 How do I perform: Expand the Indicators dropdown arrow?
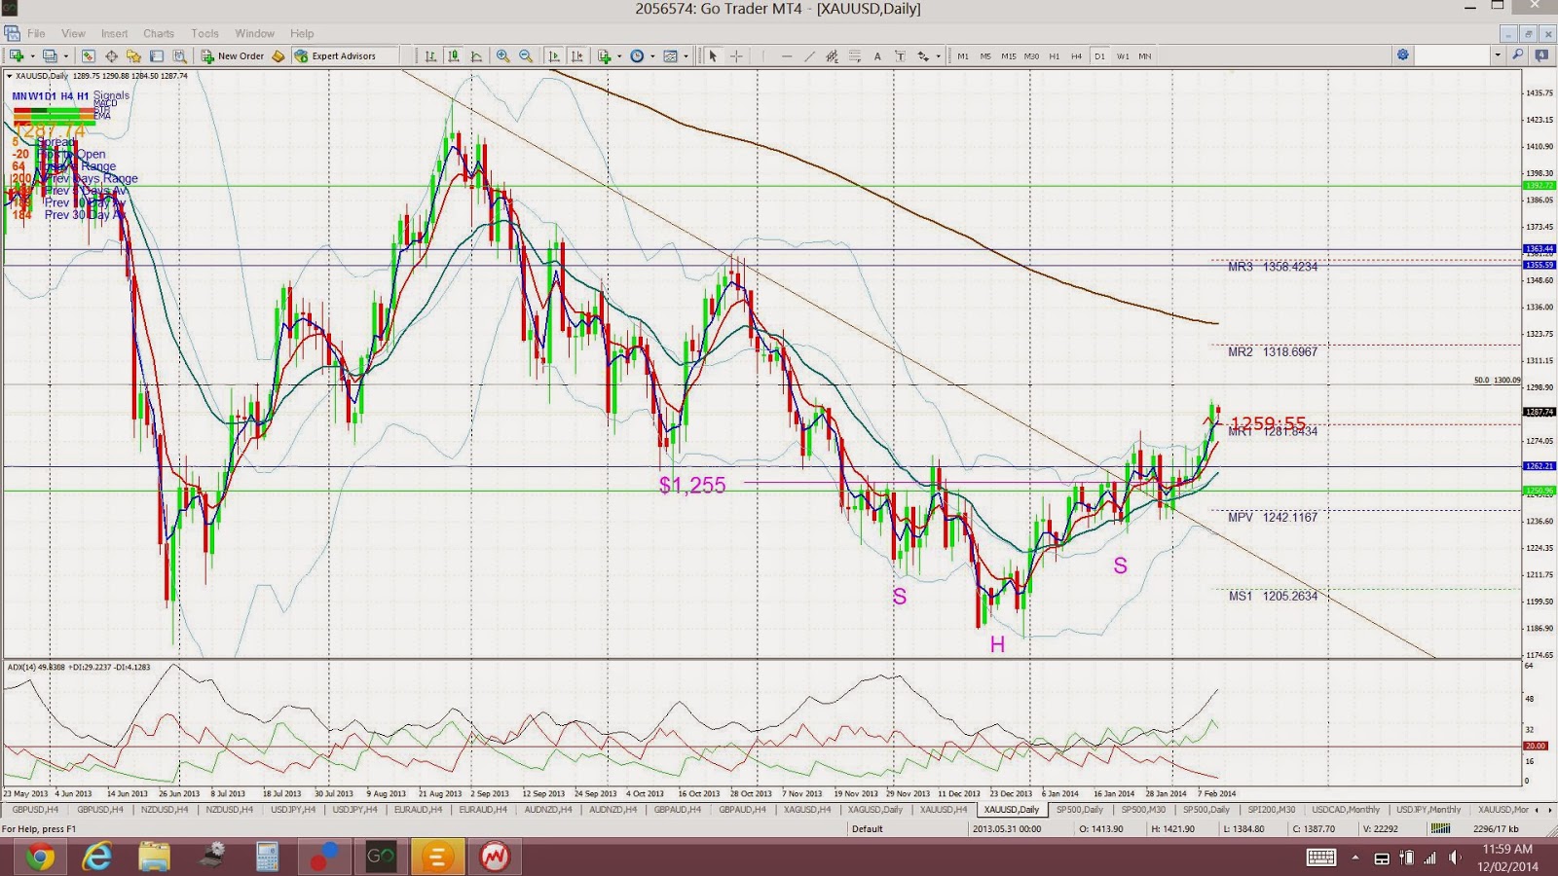619,56
